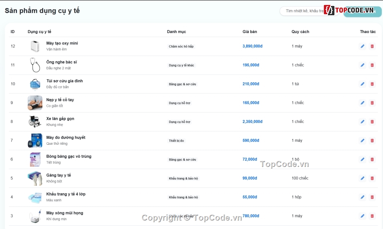Image resolution: width=383 pixels, height=229 pixels.
Task: Delete Túi sơ cứu gia đình entry
Action: [372, 84]
